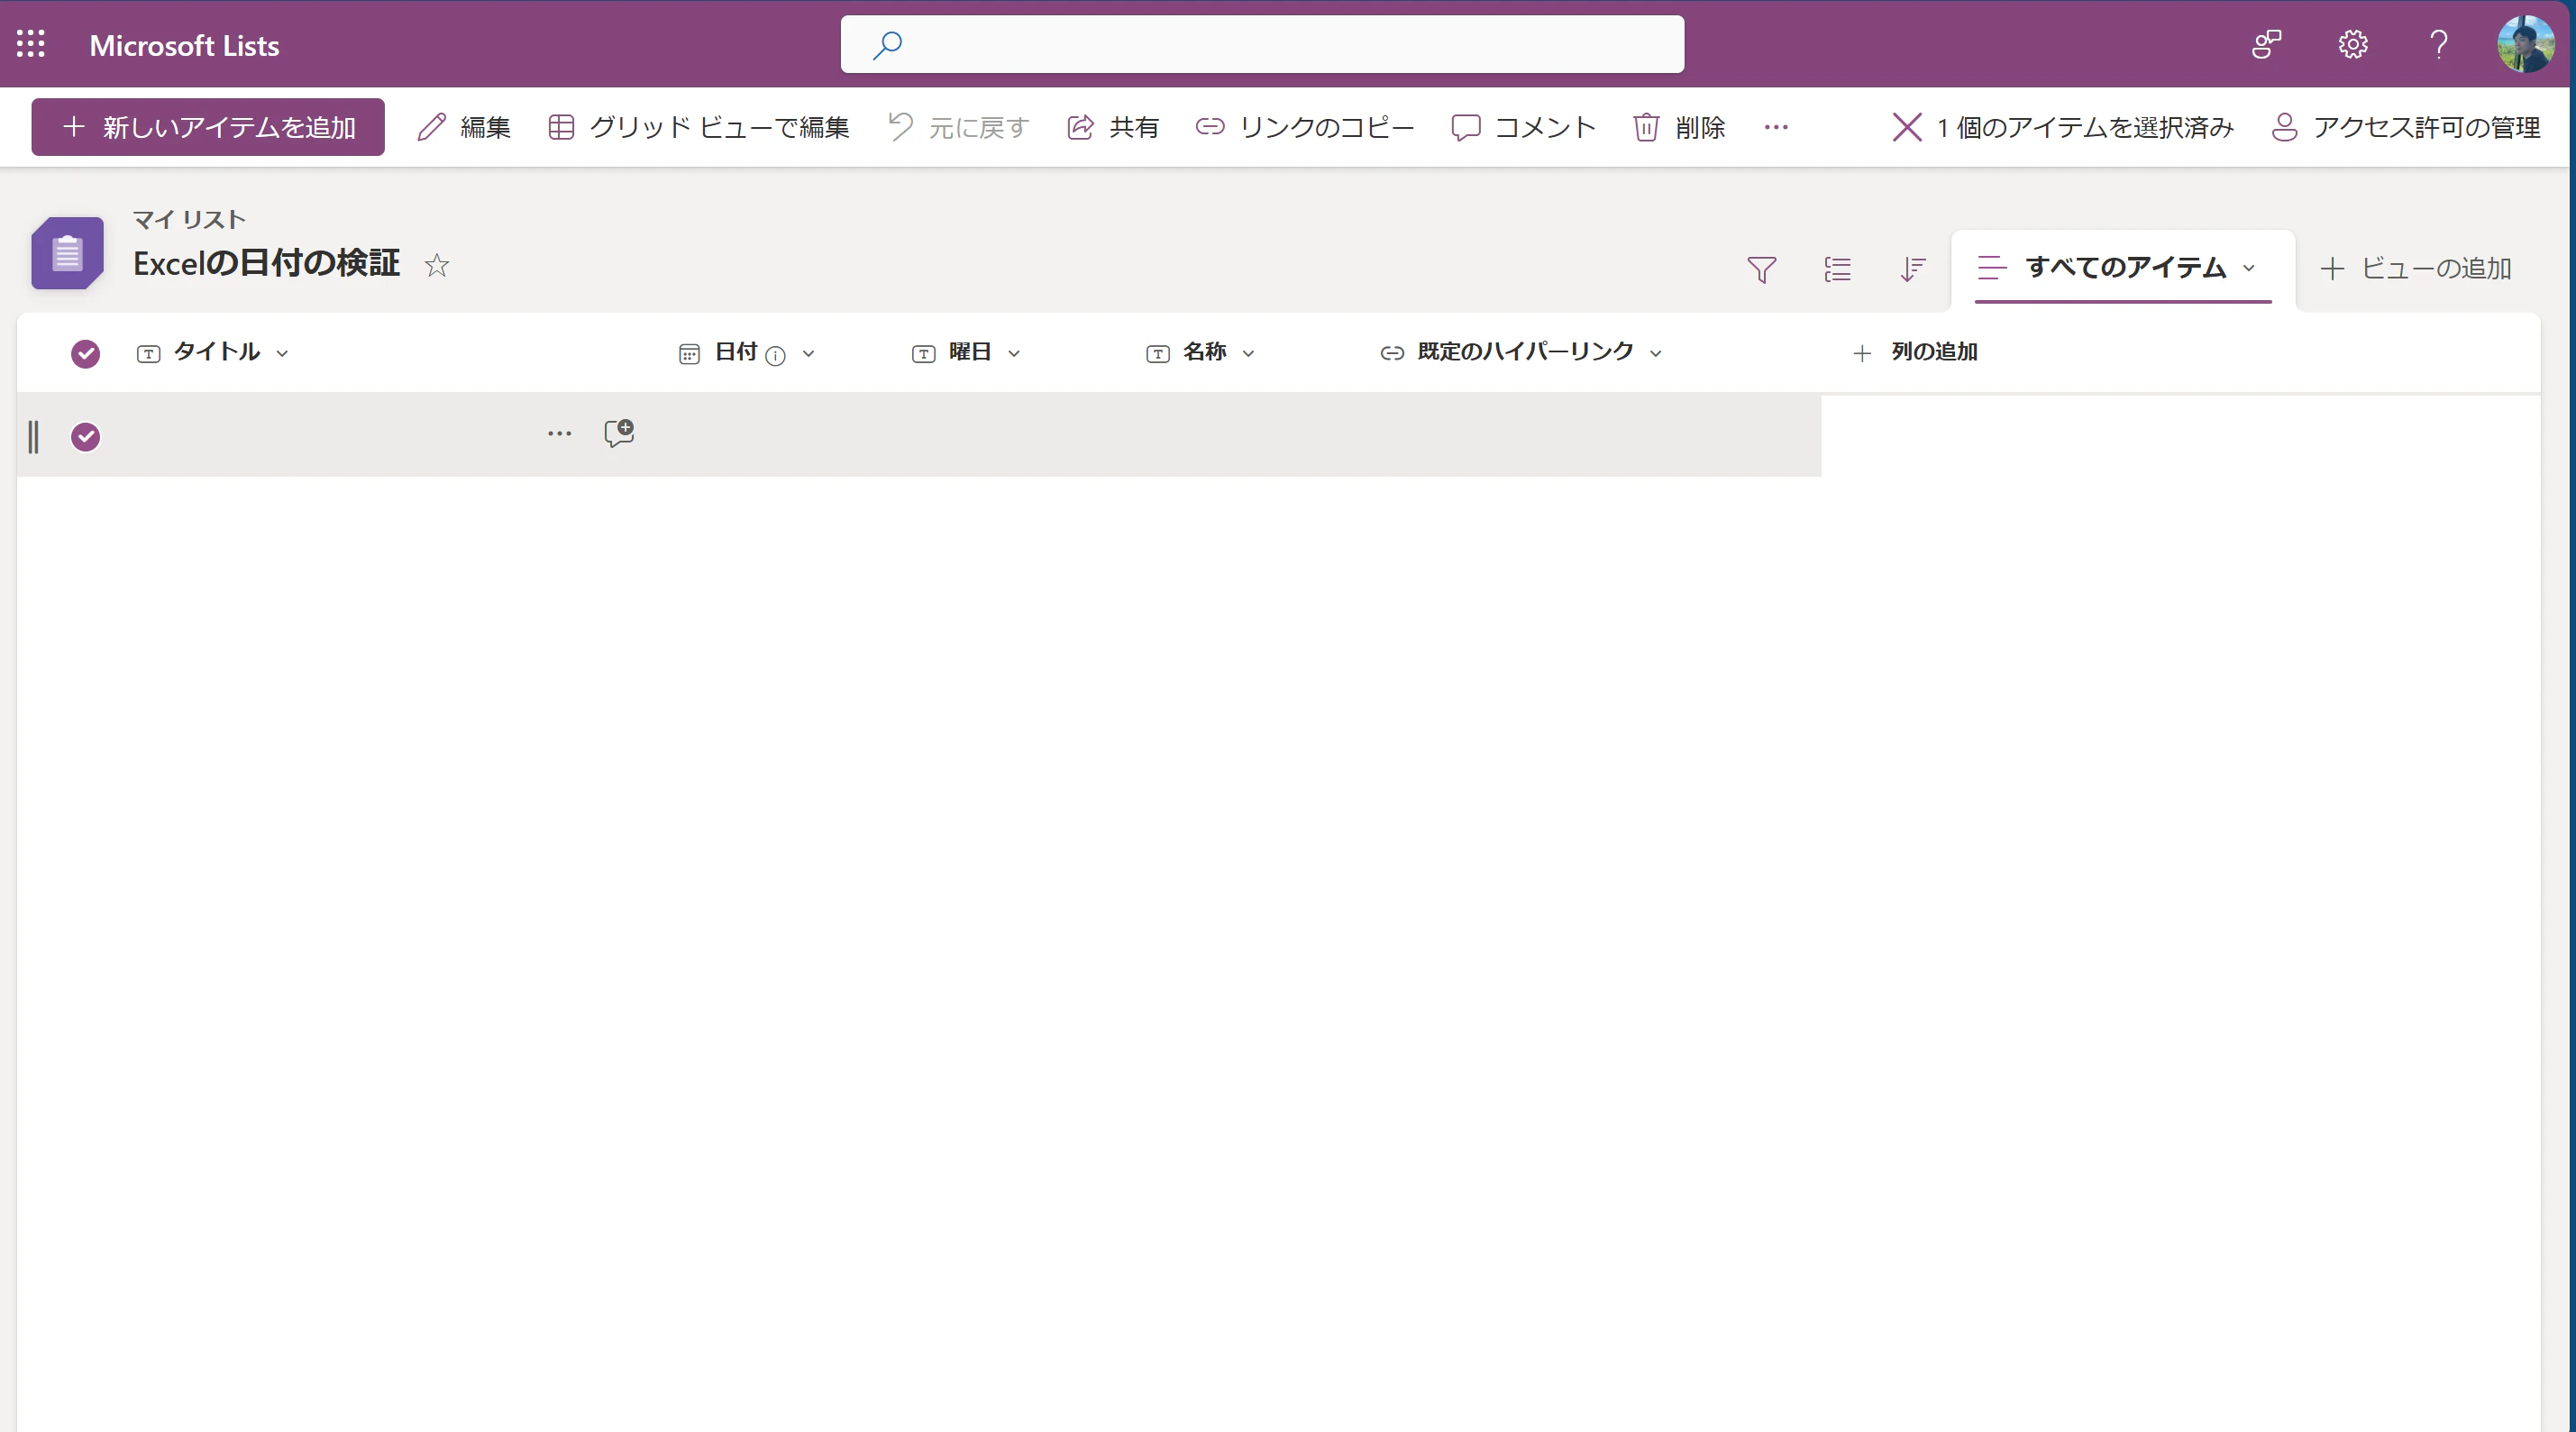This screenshot has width=2576, height=1432.
Task: Expand the 既定のハイパーリンク column dropdown
Action: (1655, 353)
